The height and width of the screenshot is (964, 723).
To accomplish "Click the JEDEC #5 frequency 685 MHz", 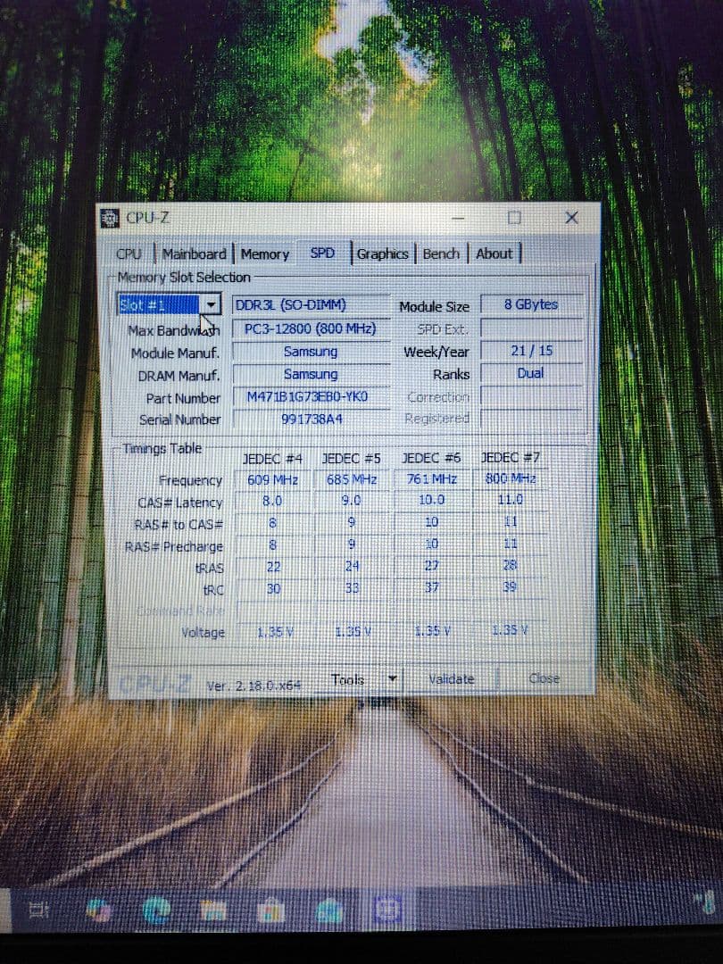I will coord(352,479).
